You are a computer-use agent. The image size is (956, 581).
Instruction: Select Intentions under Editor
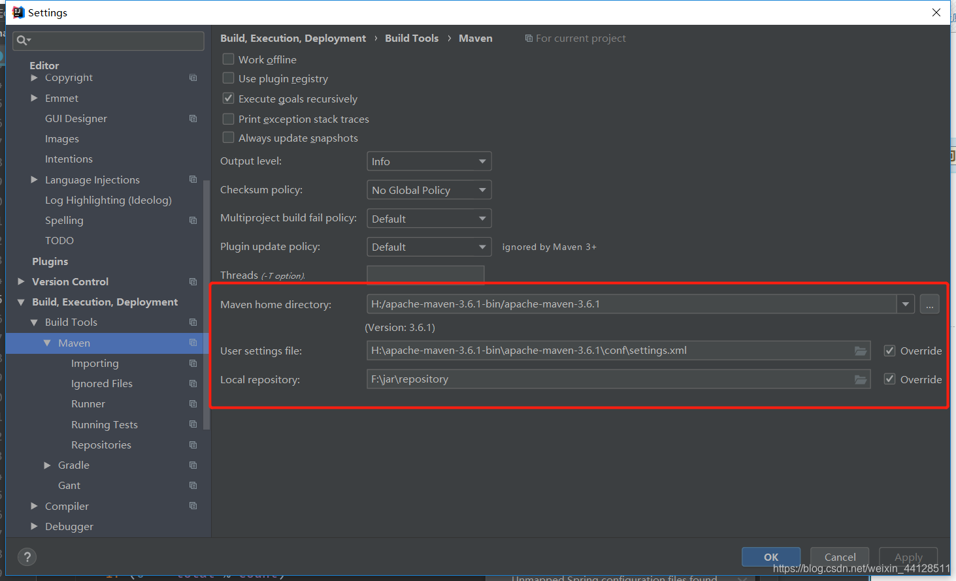[x=69, y=159]
